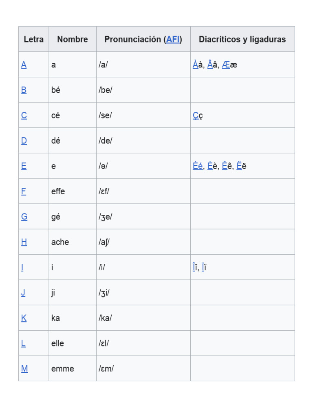The height and width of the screenshot is (418, 313).
Task: Click the À diacritic link
Action: 195,64
